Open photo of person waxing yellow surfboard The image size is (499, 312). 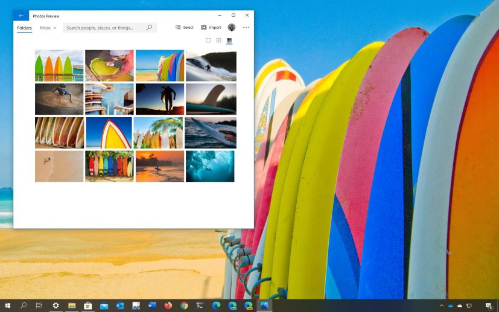click(x=109, y=66)
